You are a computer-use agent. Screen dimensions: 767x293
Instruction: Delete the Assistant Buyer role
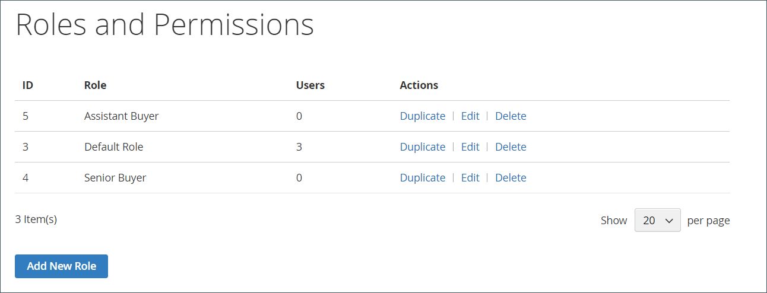pyautogui.click(x=511, y=116)
